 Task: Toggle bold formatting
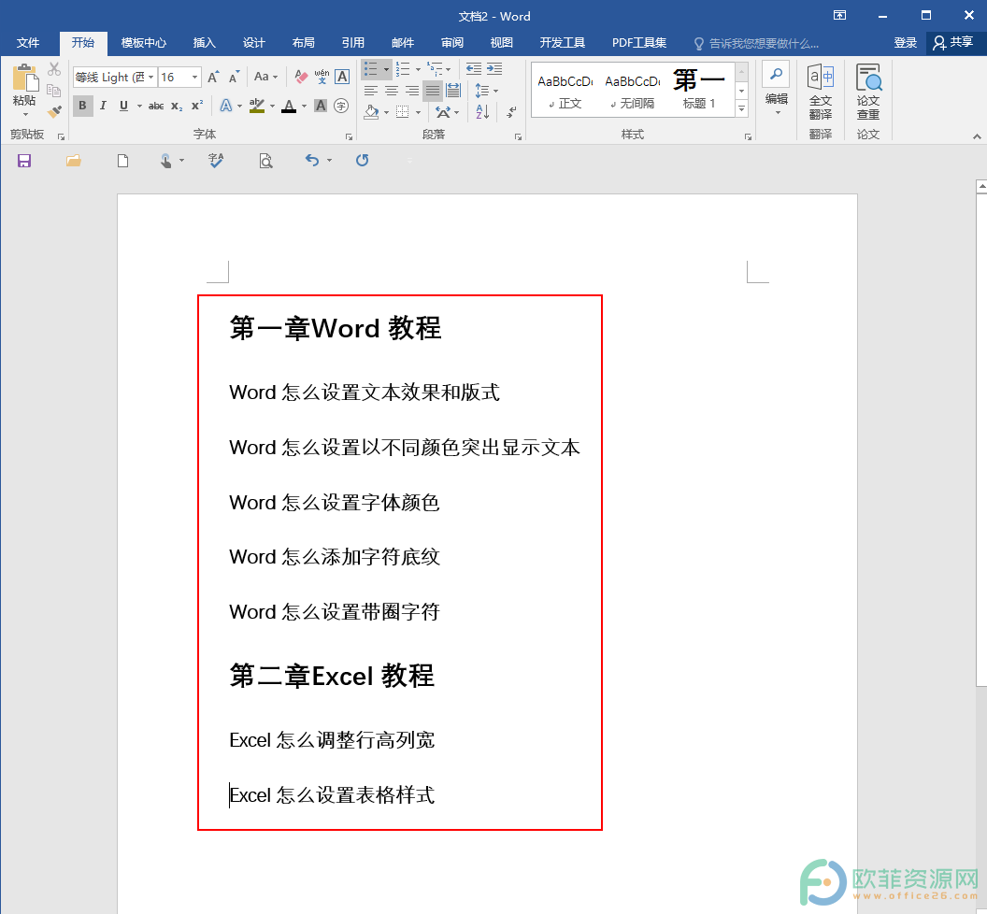pos(82,106)
